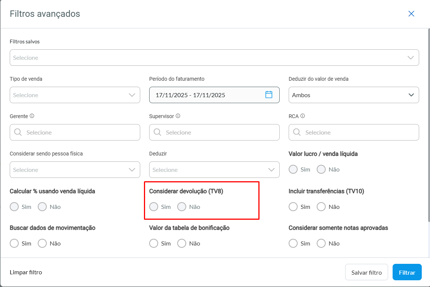The width and height of the screenshot is (430, 287).
Task: Choose Sim for Considerar somente notas aprovadas
Action: 294,243
